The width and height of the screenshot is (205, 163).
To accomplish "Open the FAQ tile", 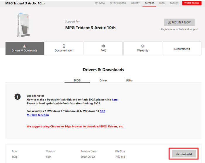I will 103,48.
